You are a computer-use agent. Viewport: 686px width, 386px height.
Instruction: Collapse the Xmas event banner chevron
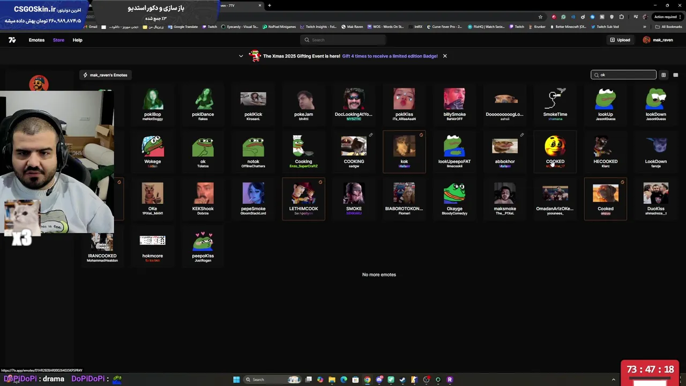[241, 56]
